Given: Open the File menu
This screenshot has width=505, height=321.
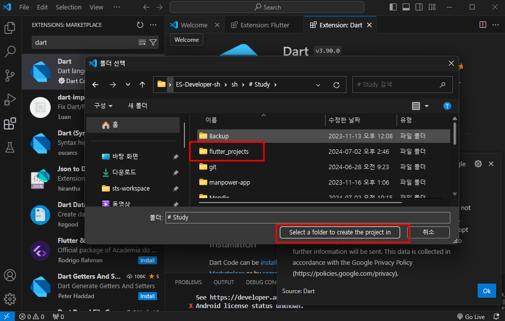Looking at the screenshot, I should (24, 7).
